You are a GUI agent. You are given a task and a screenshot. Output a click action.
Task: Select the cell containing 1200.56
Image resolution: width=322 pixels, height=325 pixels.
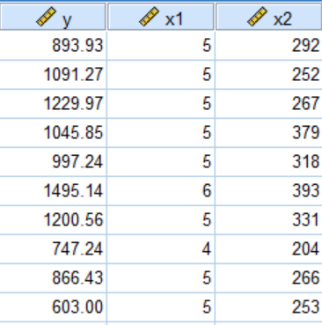click(53, 220)
